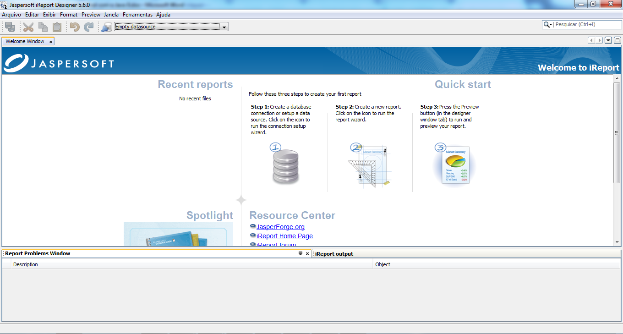Click the Spotlight heading
623x334 pixels.
[210, 215]
